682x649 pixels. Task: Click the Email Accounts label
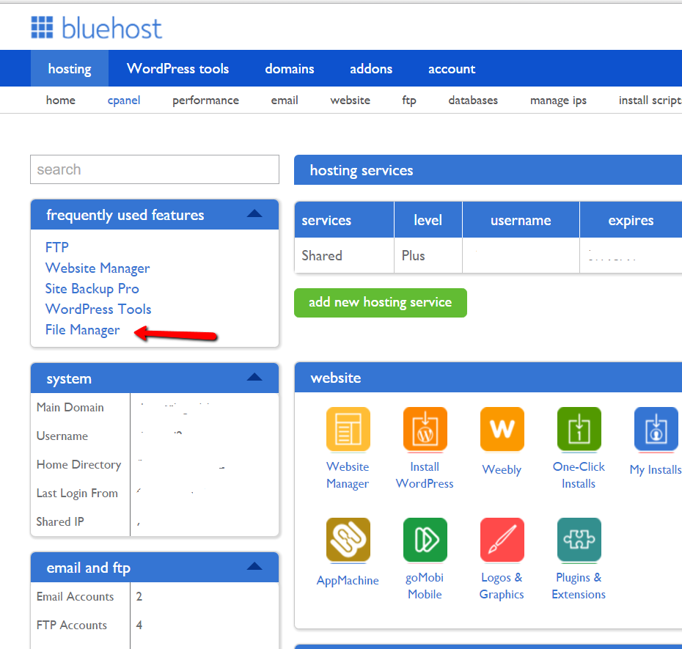(x=76, y=596)
